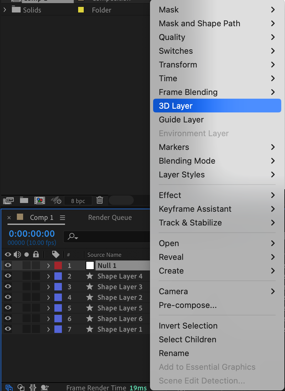The height and width of the screenshot is (391, 285).
Task: Hide the Null 1 layer
Action: 8,265
